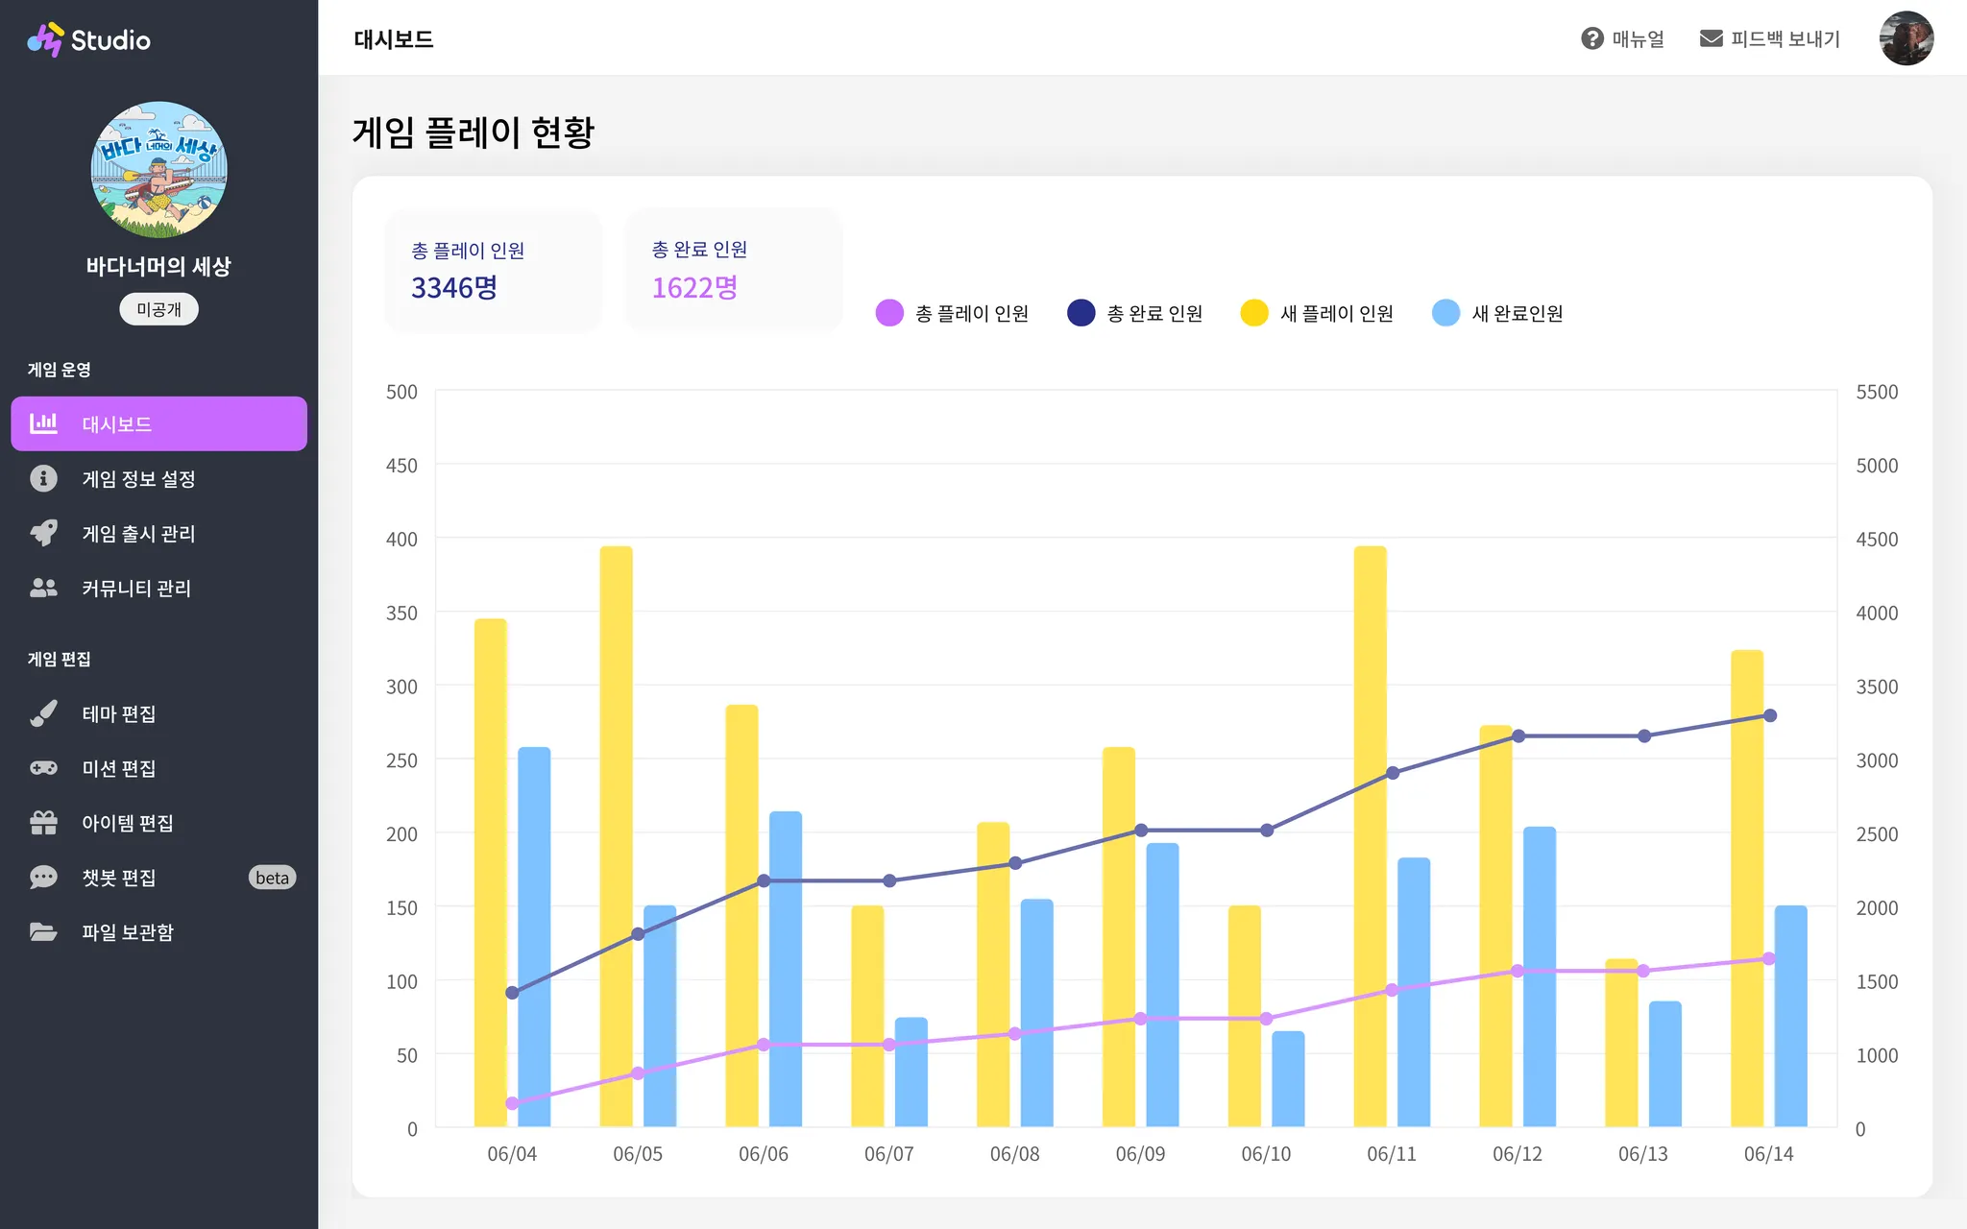Toggle 새 완료인원 blue legend circle
Image resolution: width=1967 pixels, height=1229 pixels.
(1445, 313)
